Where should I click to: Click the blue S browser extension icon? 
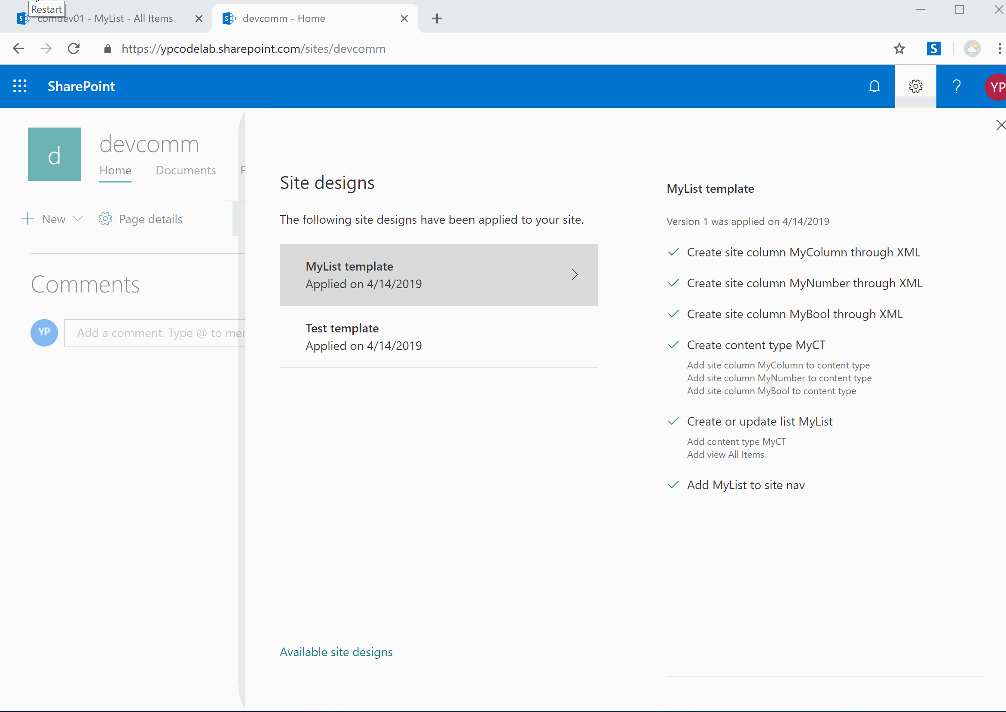[x=933, y=49]
